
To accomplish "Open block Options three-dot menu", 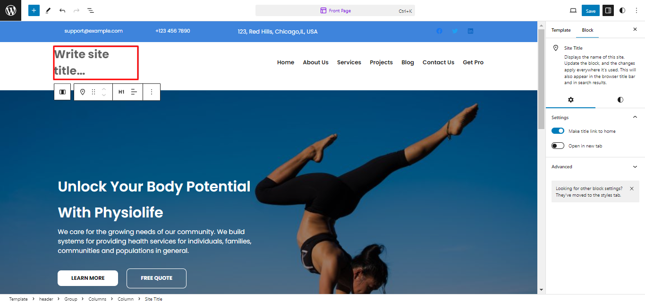I will [152, 92].
